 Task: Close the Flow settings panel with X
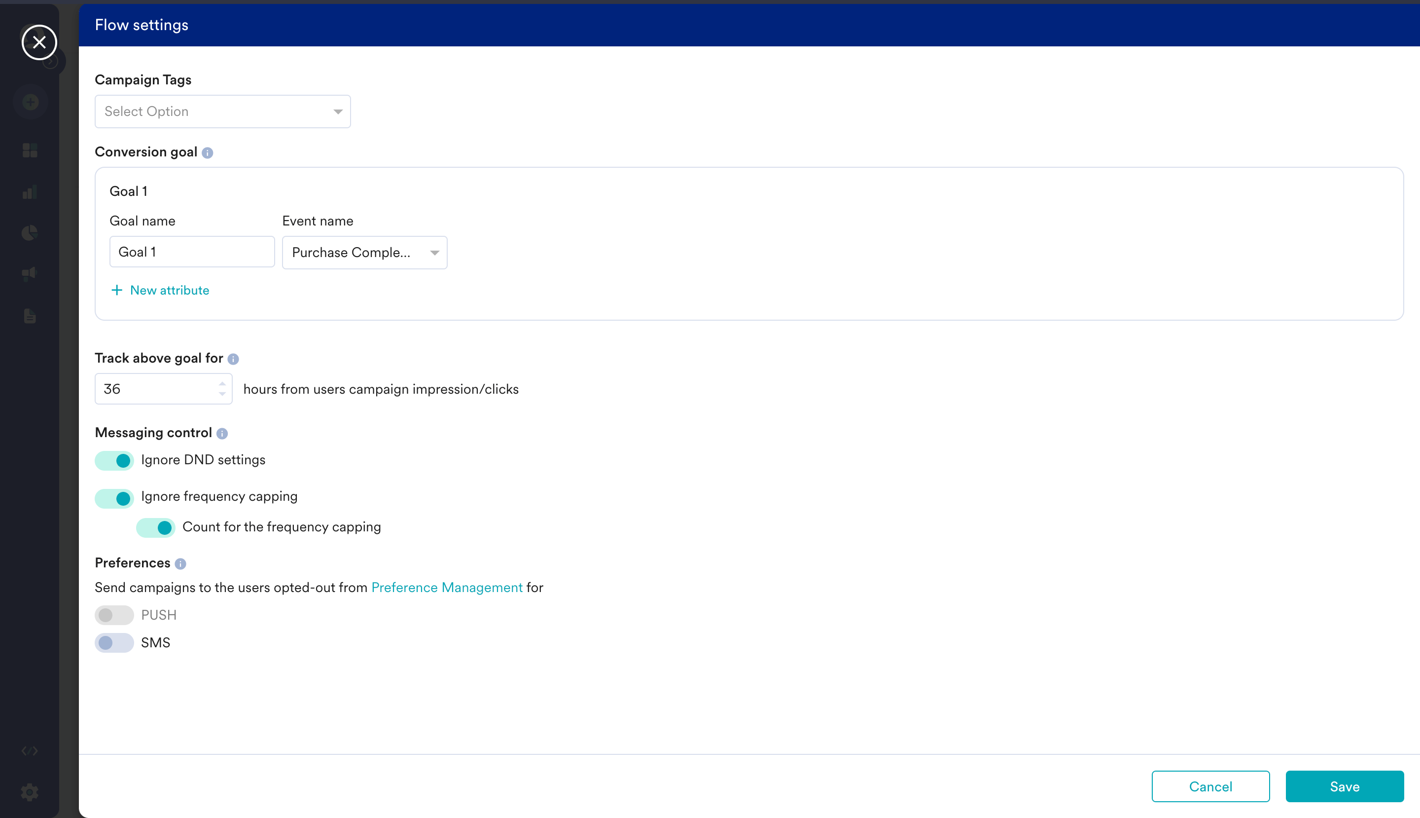point(39,42)
